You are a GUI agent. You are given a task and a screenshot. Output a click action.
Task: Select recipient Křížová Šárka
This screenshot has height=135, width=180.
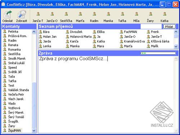[158, 41]
